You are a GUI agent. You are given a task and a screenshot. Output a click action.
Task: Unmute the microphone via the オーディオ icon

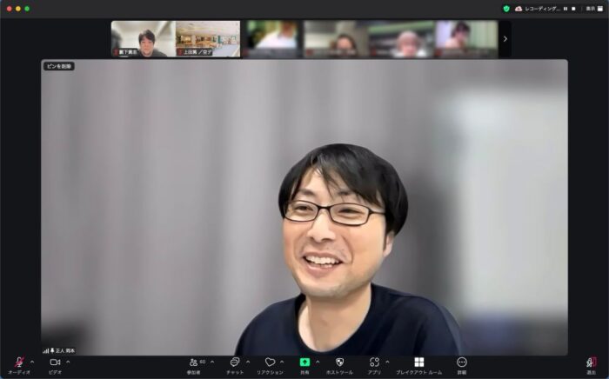click(x=18, y=362)
